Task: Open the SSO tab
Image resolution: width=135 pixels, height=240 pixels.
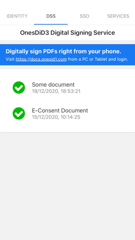Action: point(84,16)
